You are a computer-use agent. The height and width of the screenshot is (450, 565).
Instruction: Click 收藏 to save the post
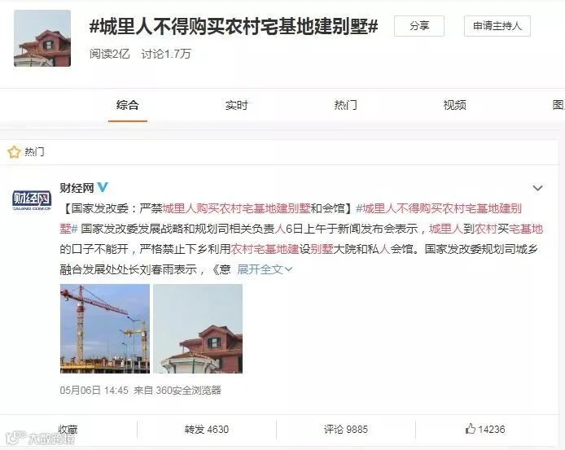(68, 430)
